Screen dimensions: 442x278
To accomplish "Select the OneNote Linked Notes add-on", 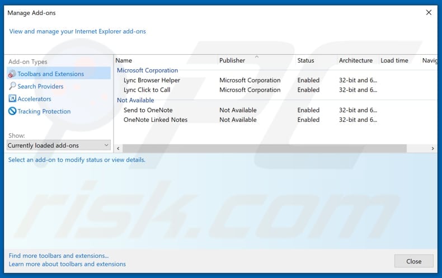I will [x=156, y=120].
